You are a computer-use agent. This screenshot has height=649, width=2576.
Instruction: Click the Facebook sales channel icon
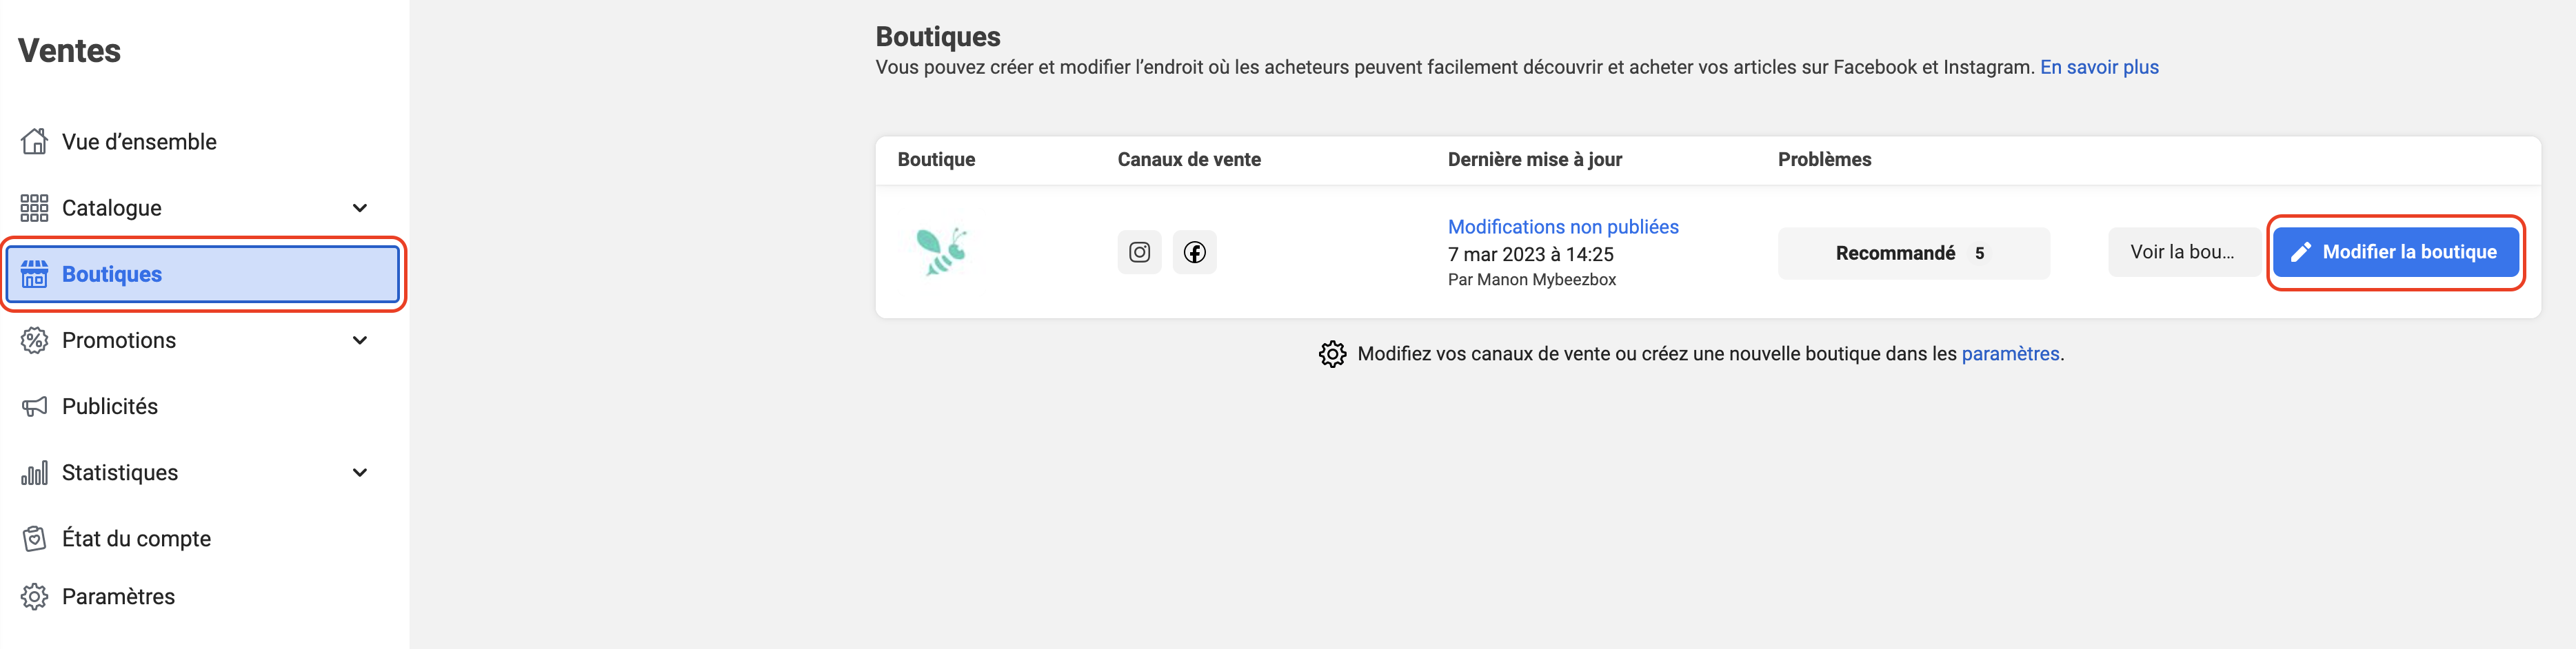coord(1194,251)
